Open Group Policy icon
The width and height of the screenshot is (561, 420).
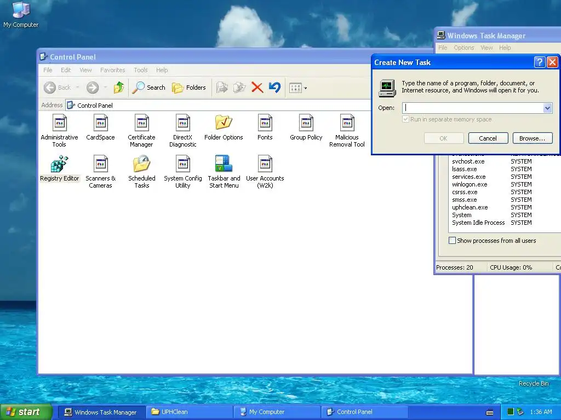306,127
